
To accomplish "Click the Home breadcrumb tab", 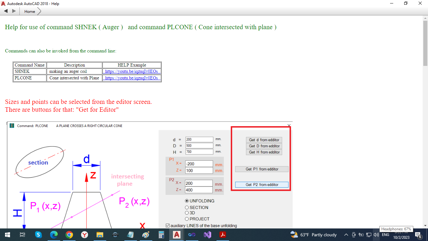I will [30, 11].
